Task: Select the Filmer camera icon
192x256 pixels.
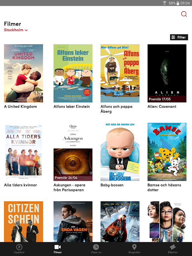Action: point(58,247)
